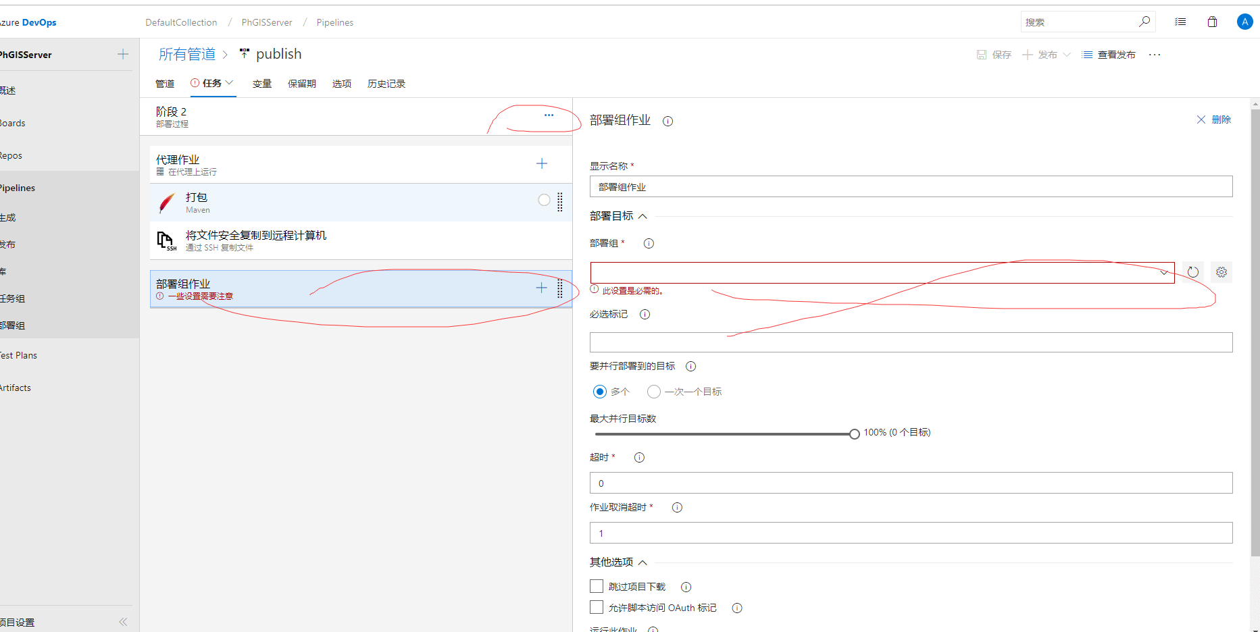Click the user avatar icon
This screenshot has width=1260, height=632.
pyautogui.click(x=1244, y=22)
